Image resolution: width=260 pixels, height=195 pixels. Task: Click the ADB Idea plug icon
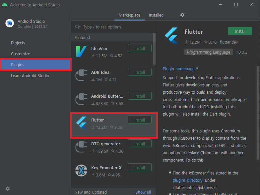click(81, 75)
